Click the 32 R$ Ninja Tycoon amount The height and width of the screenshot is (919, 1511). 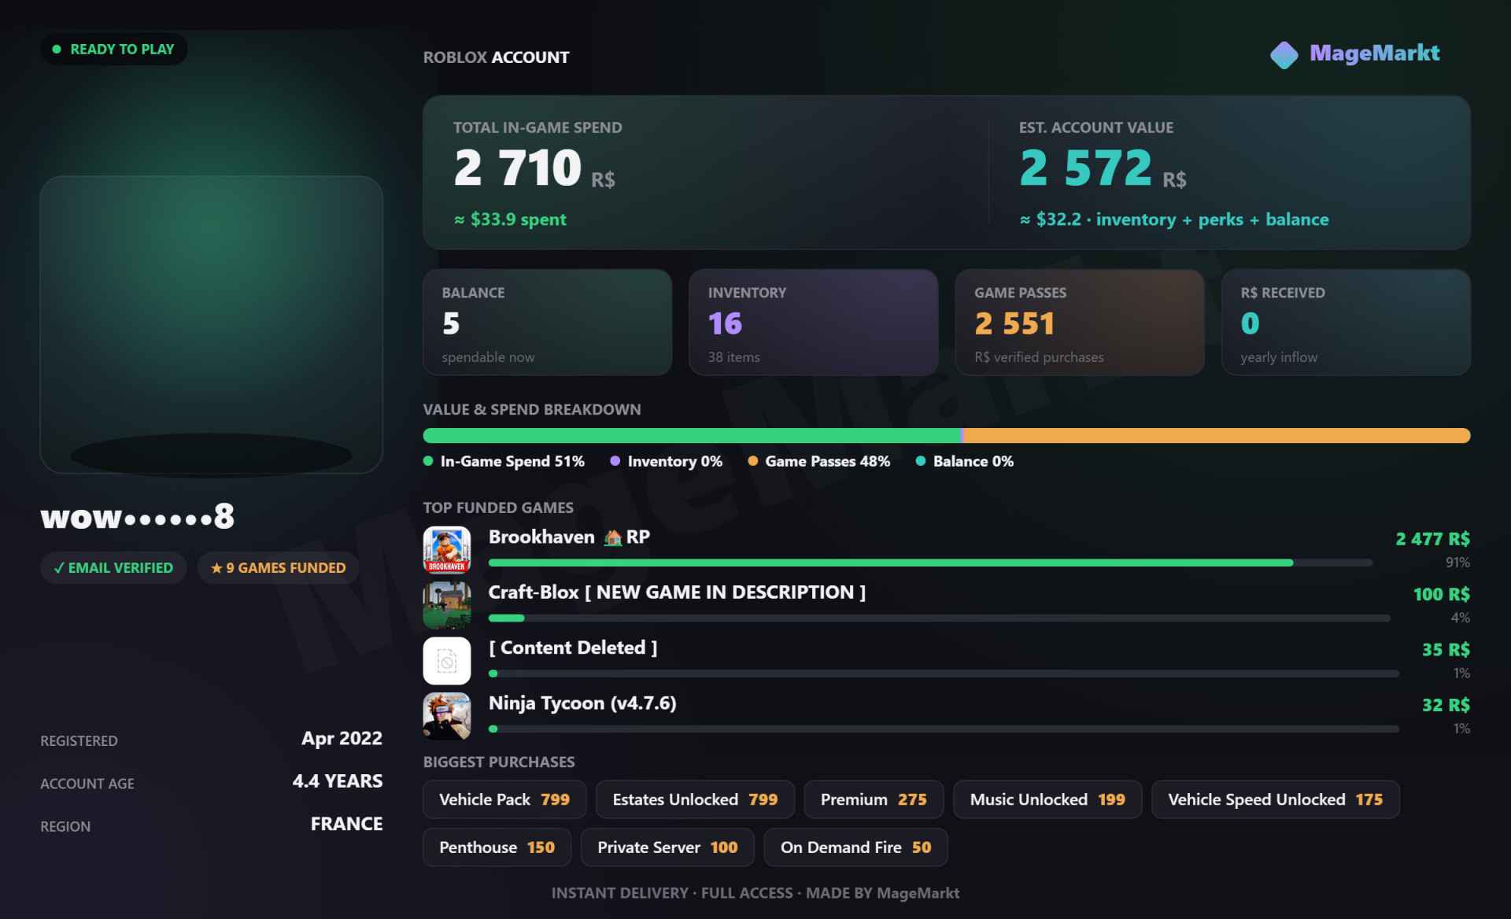coord(1446,705)
